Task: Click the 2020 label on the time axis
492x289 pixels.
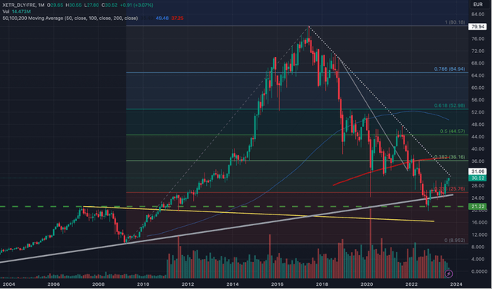Action: [367, 284]
